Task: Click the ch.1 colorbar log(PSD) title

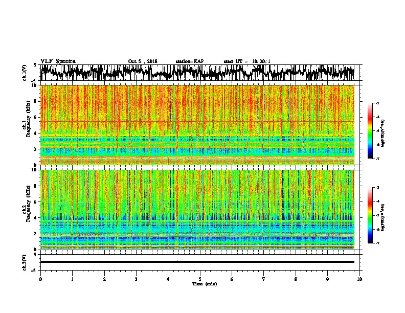Action: [x=383, y=133]
